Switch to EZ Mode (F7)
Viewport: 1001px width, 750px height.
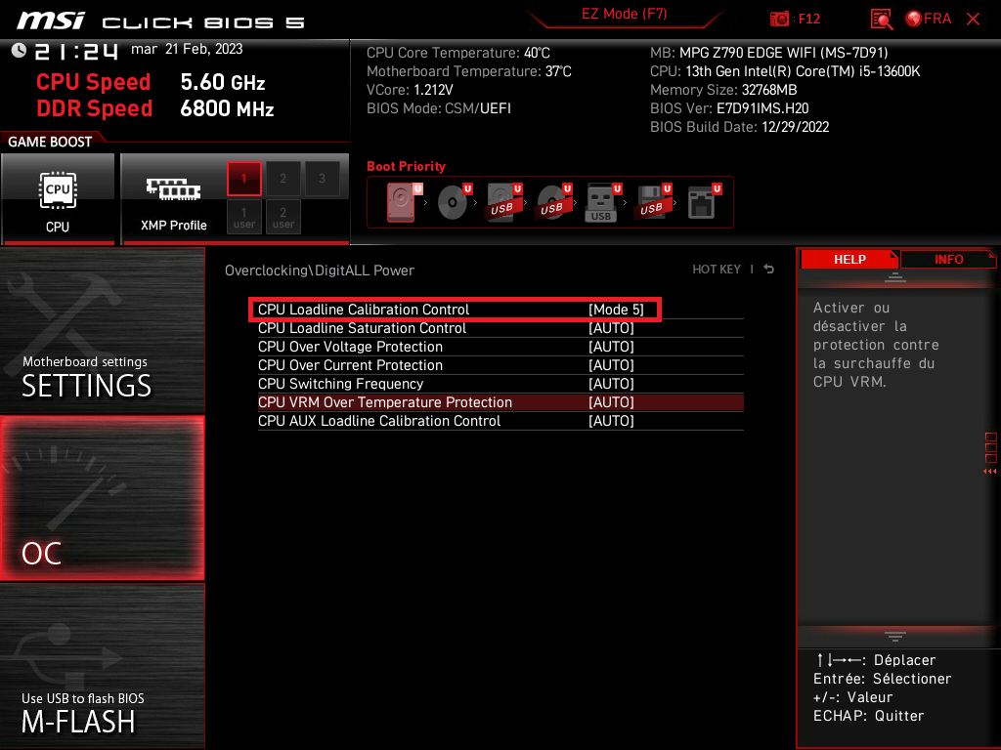[624, 14]
